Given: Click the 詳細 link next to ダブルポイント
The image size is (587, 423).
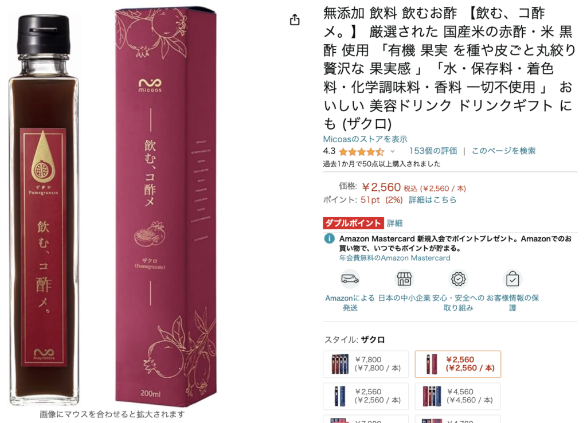Looking at the screenshot, I should point(394,224).
